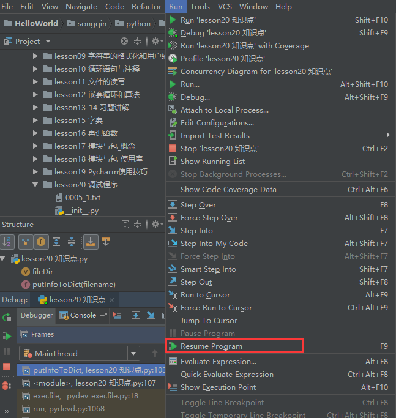Toggle Autoscroll from Source in Structure
The height and width of the screenshot is (418, 396).
coord(106,242)
